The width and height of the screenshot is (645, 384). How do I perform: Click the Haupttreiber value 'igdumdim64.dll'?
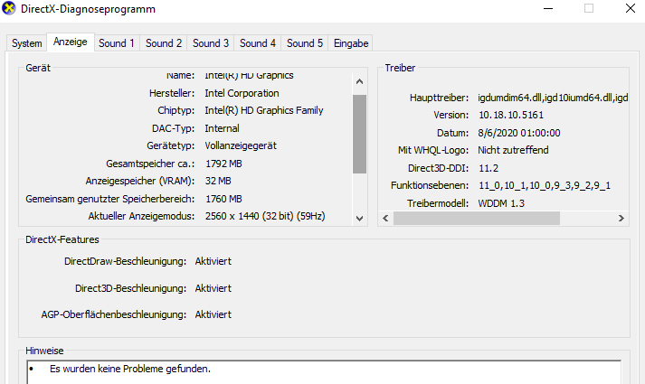tap(510, 98)
